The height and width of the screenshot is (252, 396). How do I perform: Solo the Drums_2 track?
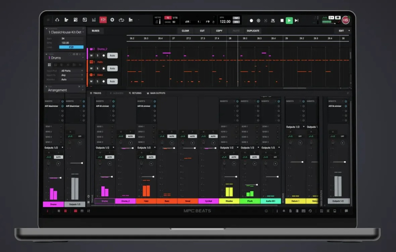[x=98, y=56]
